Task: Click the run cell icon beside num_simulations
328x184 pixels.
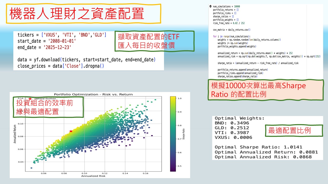Action: (x=210, y=6)
